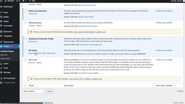Click the updates counter icon in admin bar
This screenshot has height=104, width=185.
click(x=17, y=1)
